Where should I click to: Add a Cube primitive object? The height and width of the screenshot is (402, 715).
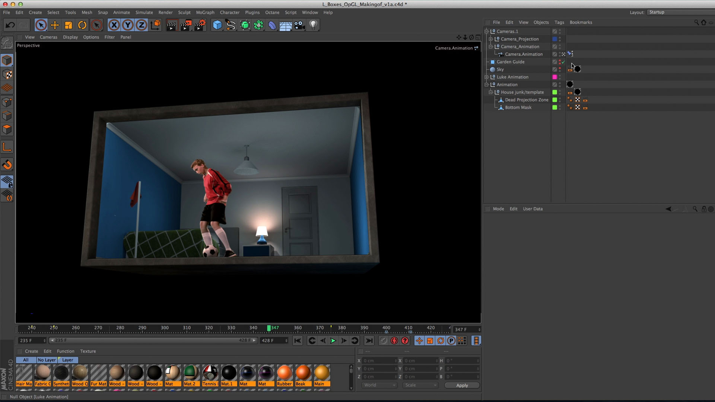pyautogui.click(x=217, y=25)
